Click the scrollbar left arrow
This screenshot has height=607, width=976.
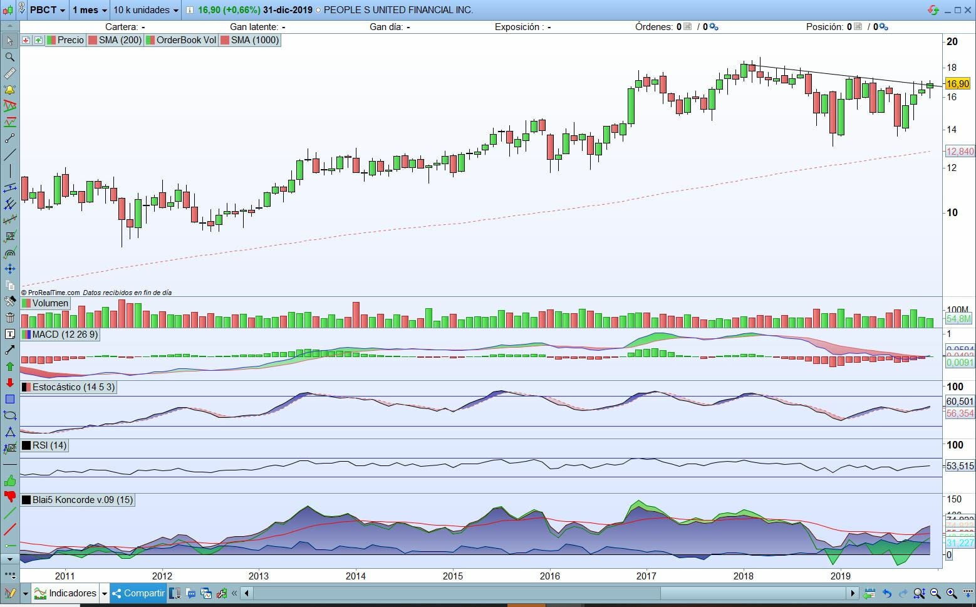tap(247, 593)
